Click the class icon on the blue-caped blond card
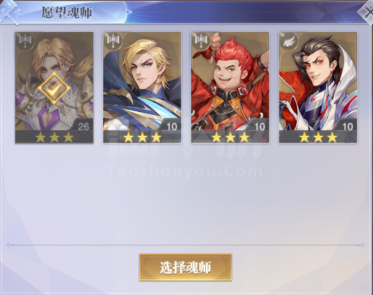Viewport: 373px width, 295px height. [113, 41]
